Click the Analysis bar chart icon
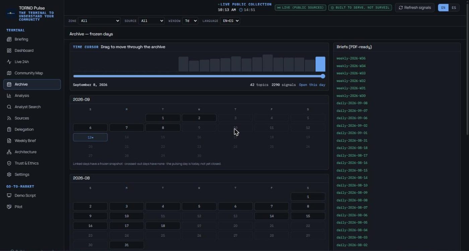This screenshot has width=469, height=251. coord(9,96)
